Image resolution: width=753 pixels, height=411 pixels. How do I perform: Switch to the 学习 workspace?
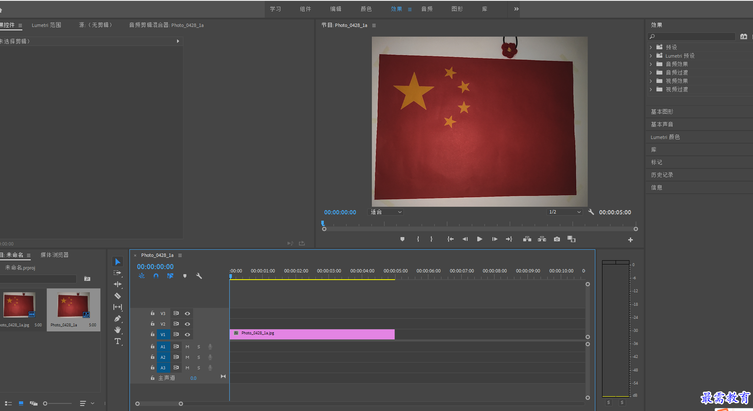[x=275, y=9]
